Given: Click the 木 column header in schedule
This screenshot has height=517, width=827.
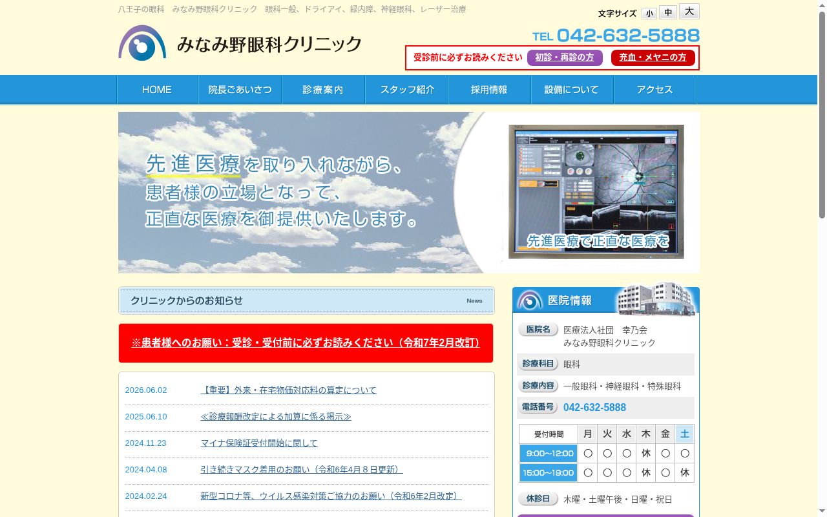Looking at the screenshot, I should [646, 434].
